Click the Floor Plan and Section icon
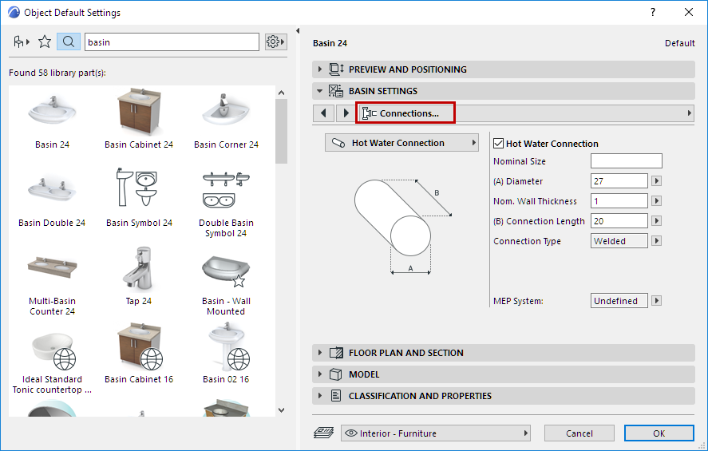This screenshot has height=451, width=708. pyautogui.click(x=336, y=353)
